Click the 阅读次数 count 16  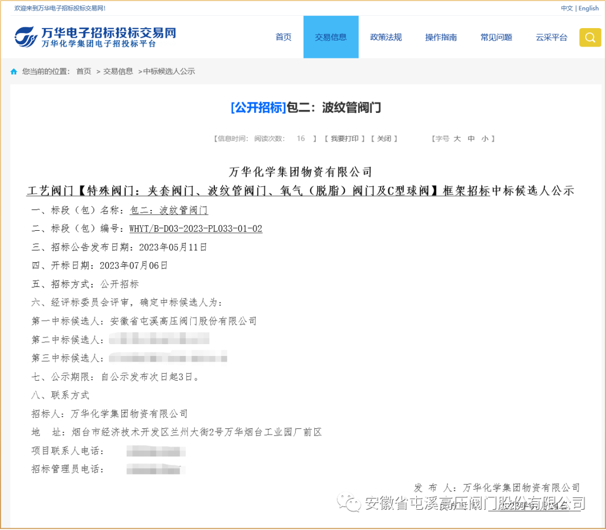click(x=301, y=139)
